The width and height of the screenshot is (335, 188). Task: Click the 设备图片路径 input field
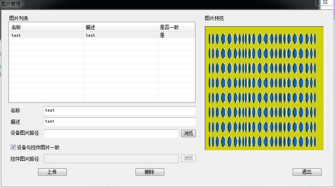(x=111, y=133)
